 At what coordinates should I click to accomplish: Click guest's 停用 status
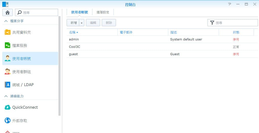click(x=236, y=54)
